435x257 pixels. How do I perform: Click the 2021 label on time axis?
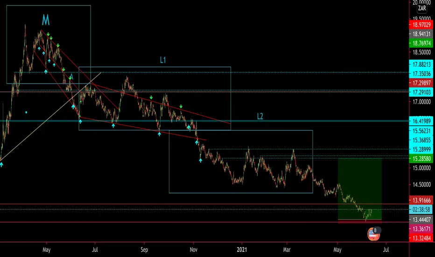[x=242, y=250]
